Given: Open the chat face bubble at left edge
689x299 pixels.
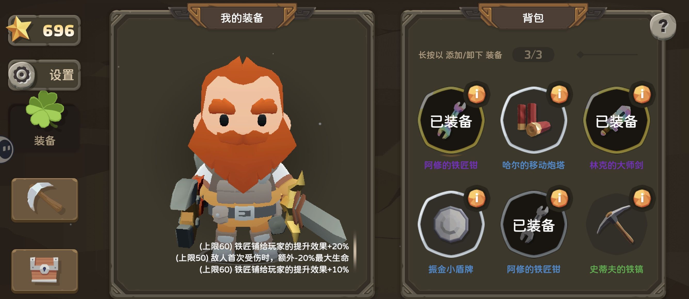Looking at the screenshot, I should tap(6, 149).
